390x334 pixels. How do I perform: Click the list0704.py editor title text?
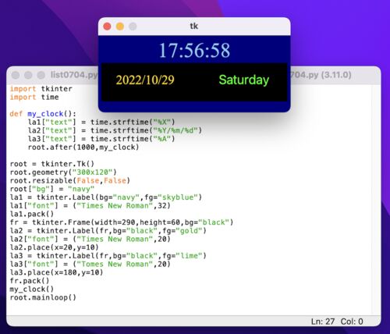pyautogui.click(x=74, y=75)
